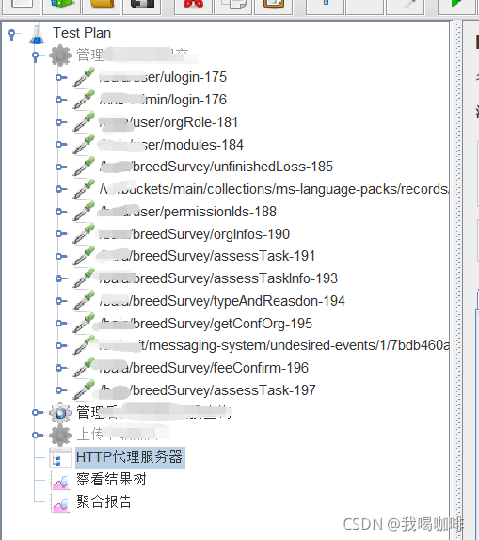
Task: Select breedSurvey/assessTask-191 label
Action: point(207,256)
